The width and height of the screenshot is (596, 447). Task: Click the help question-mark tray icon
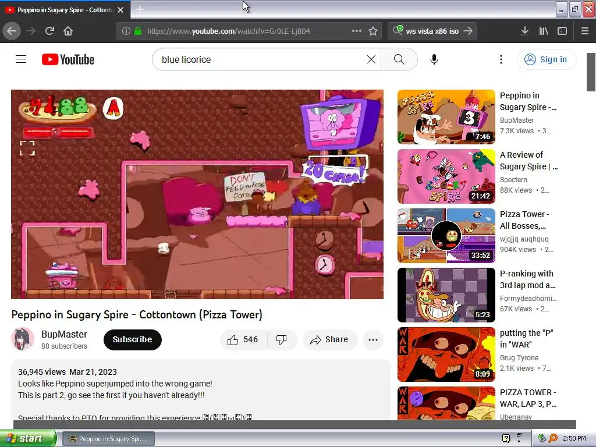[506, 438]
